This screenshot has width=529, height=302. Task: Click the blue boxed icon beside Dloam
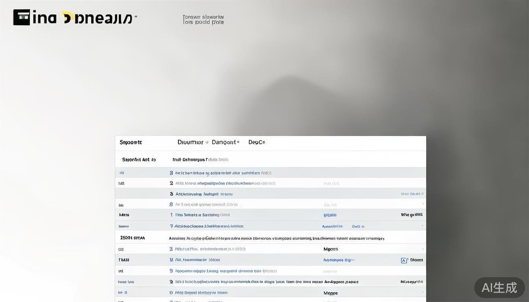[x=404, y=260]
